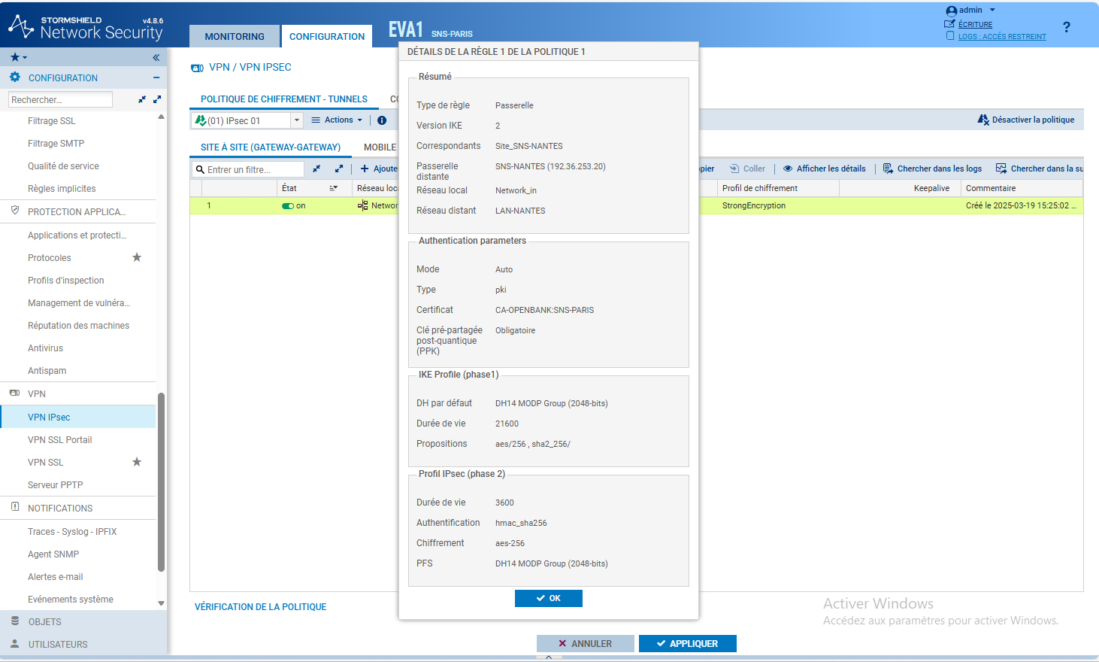Click the collapse arrows icon next to filter field

(316, 169)
